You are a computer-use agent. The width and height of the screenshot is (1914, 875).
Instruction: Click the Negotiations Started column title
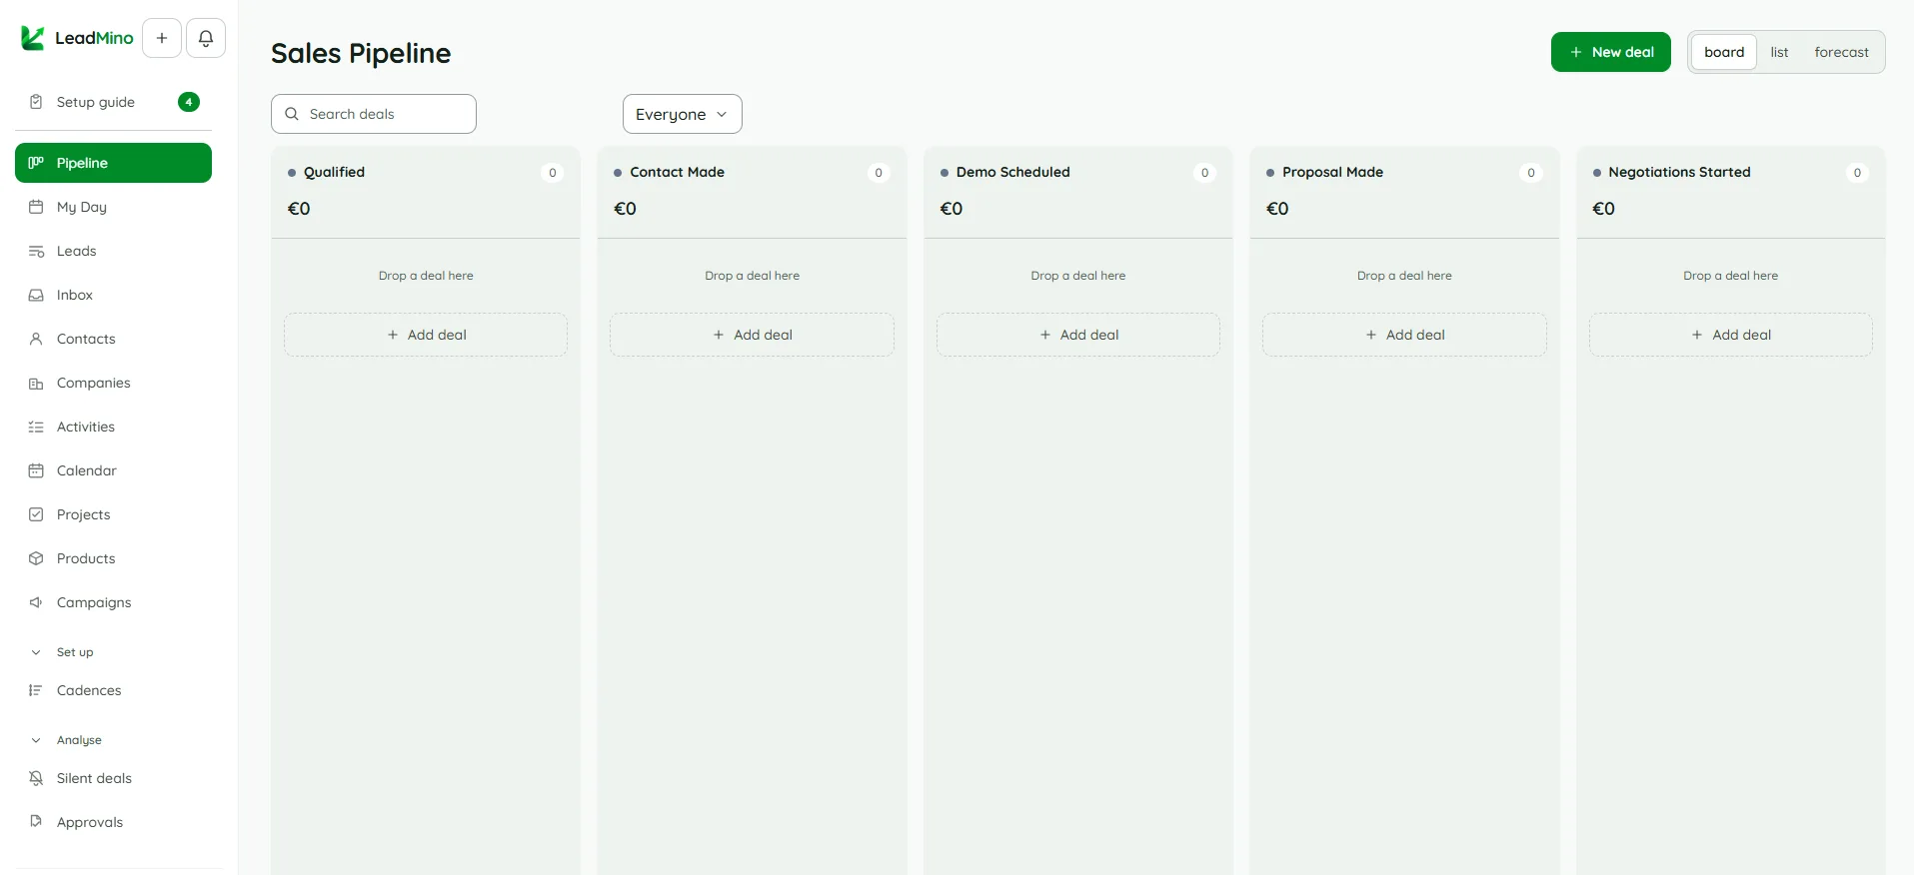pyautogui.click(x=1679, y=172)
